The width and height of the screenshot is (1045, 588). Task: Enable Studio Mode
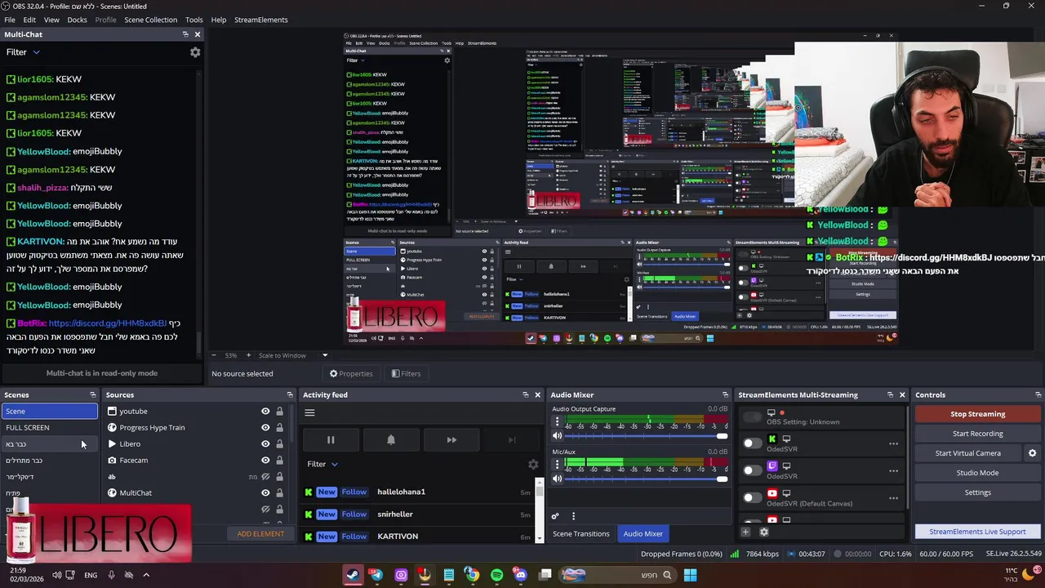tap(977, 473)
